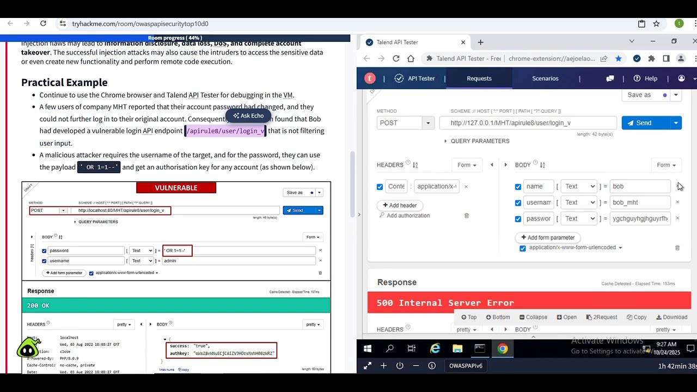Click the username value field bob_mht
The width and height of the screenshot is (697, 392).
click(x=640, y=203)
